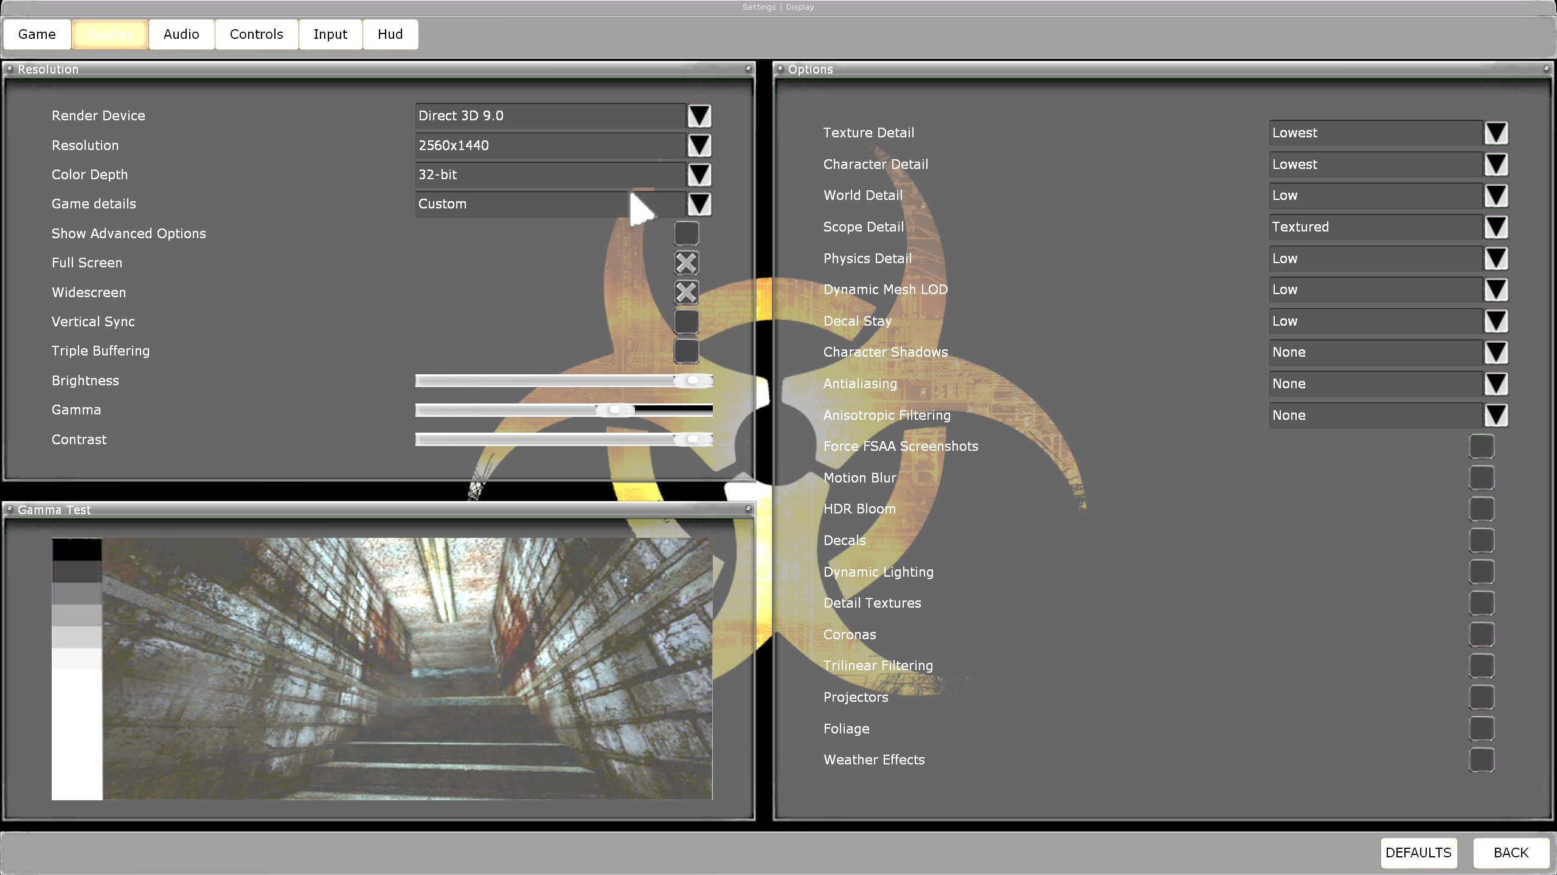Expand the Character Shadows dropdown arrow
The image size is (1557, 875).
coord(1496,352)
